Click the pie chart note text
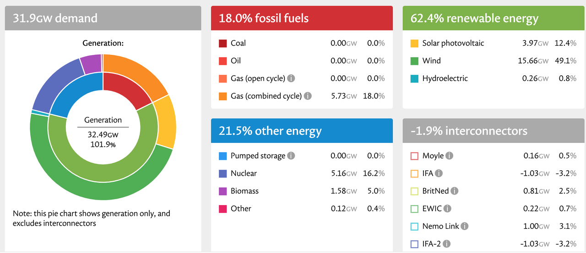Screen dimensions: 586x253 92,218
